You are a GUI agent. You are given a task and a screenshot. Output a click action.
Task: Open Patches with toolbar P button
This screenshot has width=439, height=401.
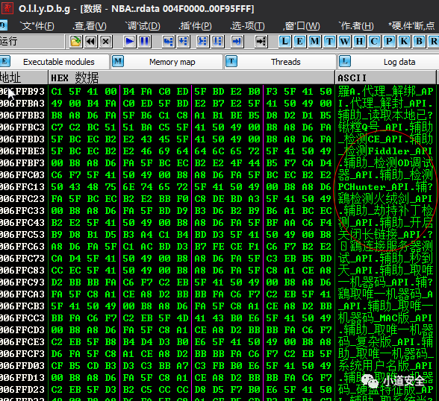coord(389,42)
